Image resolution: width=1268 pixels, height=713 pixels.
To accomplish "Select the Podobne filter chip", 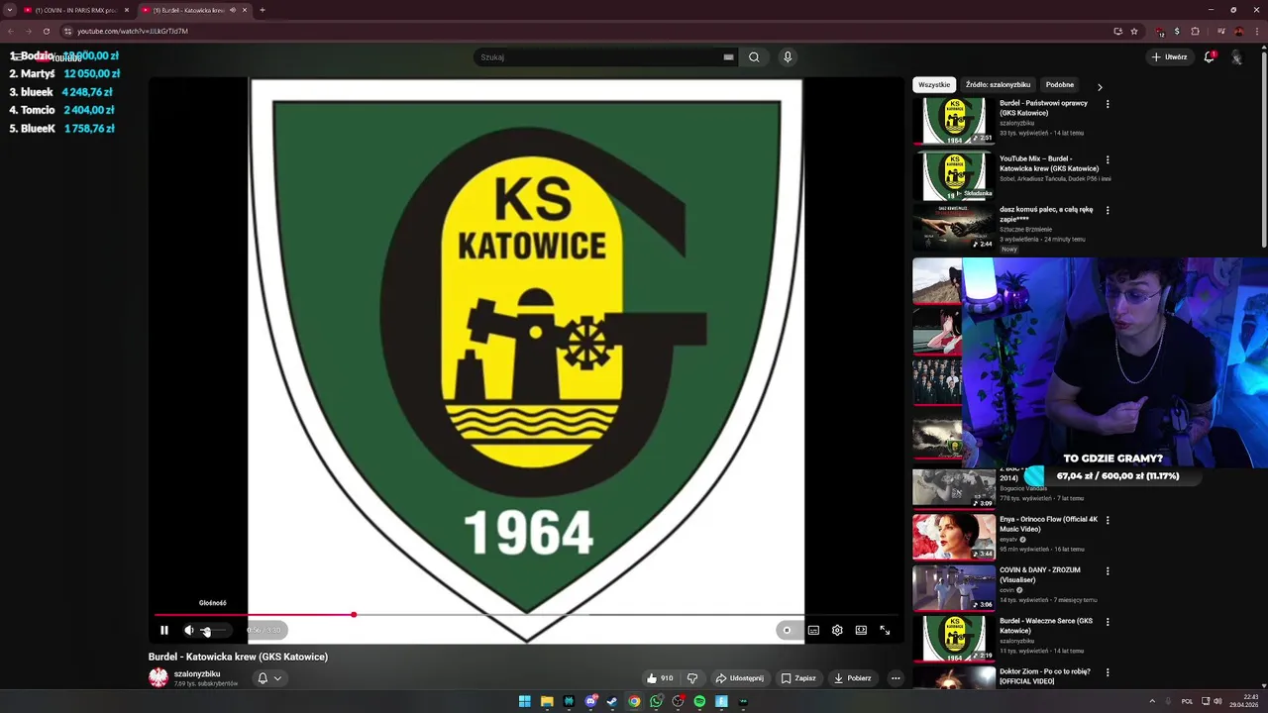I will tap(1060, 85).
